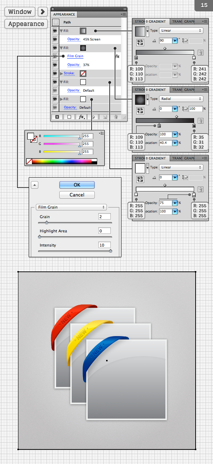Click the Window menu label
The height and width of the screenshot is (464, 213).
20,12
